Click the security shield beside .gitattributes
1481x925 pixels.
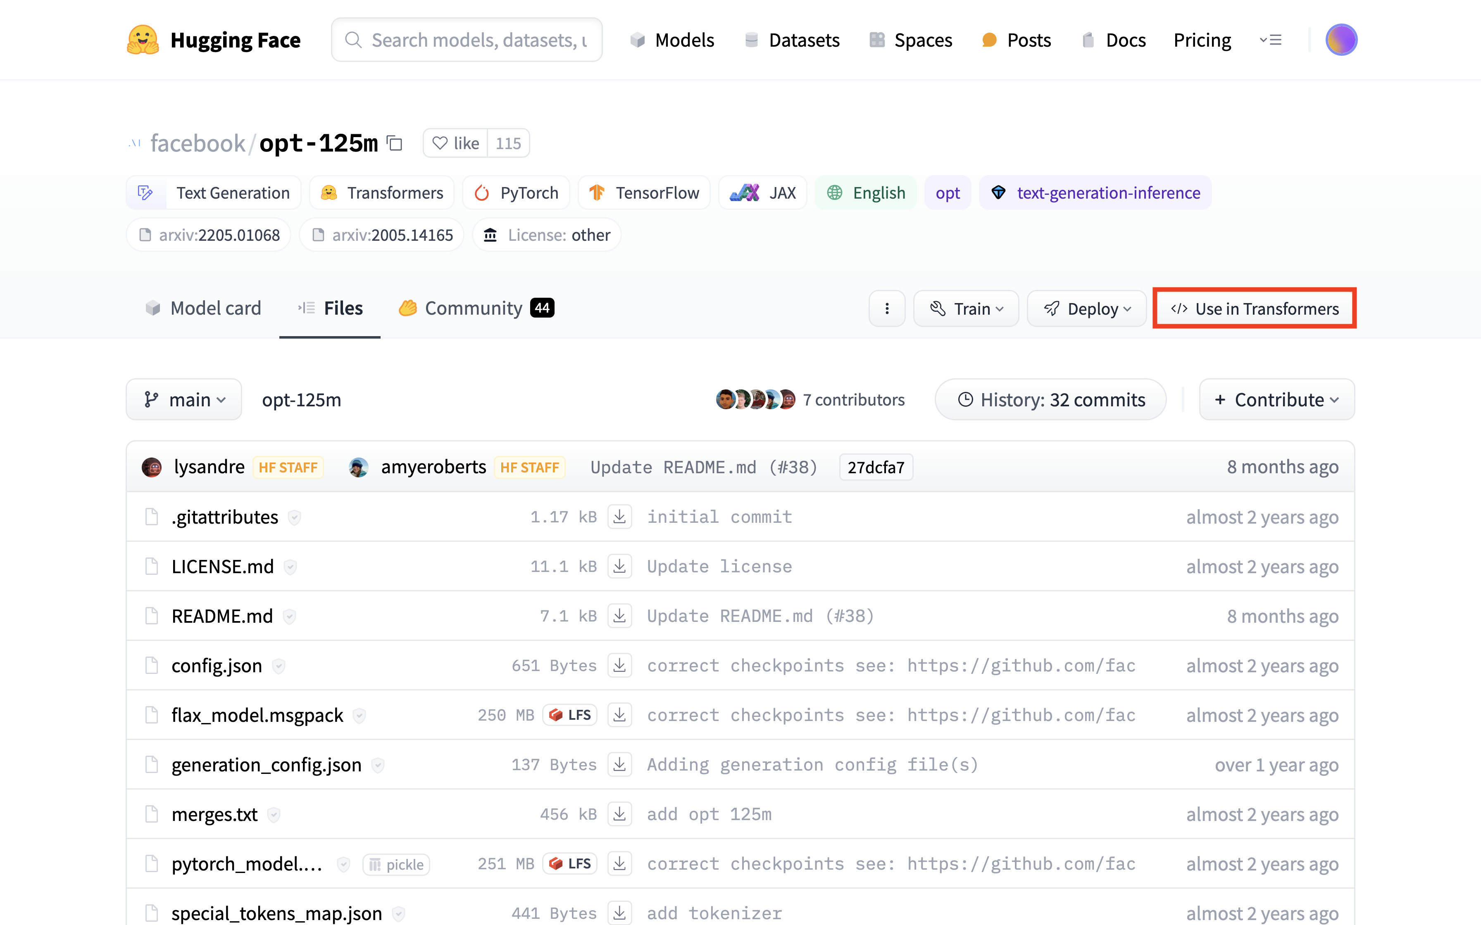(294, 517)
